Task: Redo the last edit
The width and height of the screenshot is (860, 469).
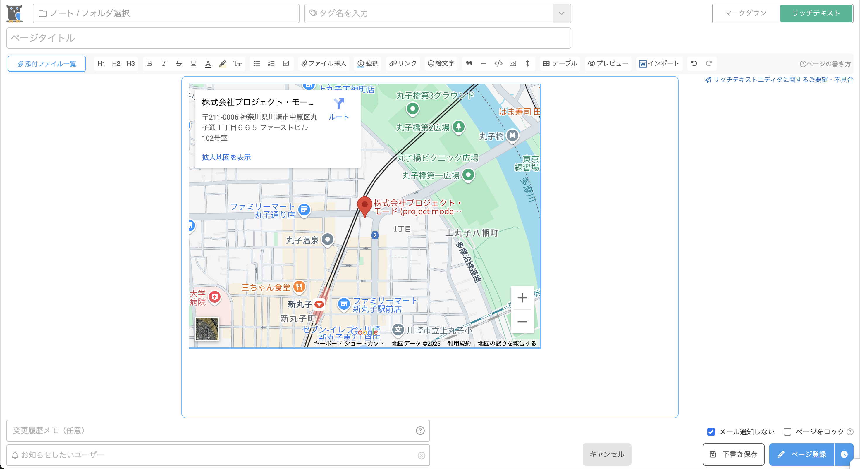Action: [708, 63]
